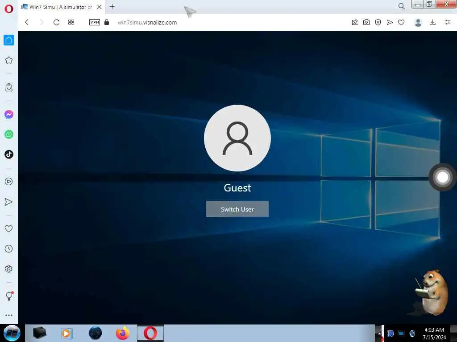
Task: Open the profile avatar icon
Action: [418, 22]
